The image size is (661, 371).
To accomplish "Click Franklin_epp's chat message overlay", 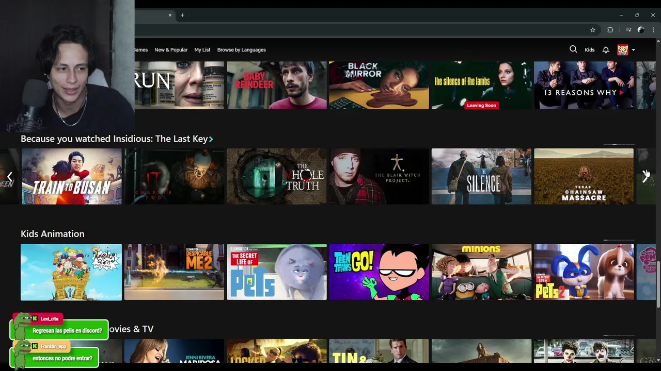I will click(x=54, y=355).
